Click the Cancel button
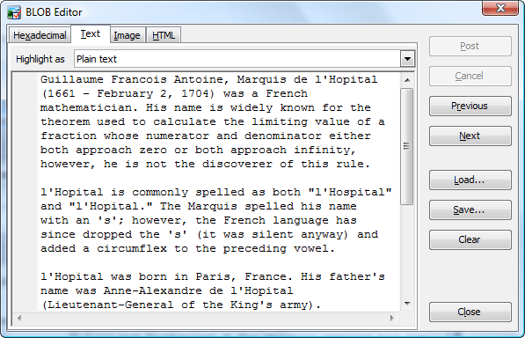This screenshot has height=338, width=525. tap(470, 76)
